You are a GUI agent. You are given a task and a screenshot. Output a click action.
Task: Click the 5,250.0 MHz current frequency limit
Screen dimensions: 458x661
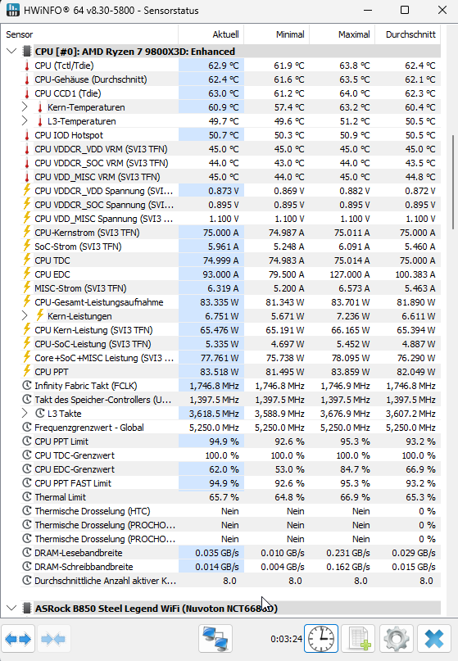click(x=214, y=428)
